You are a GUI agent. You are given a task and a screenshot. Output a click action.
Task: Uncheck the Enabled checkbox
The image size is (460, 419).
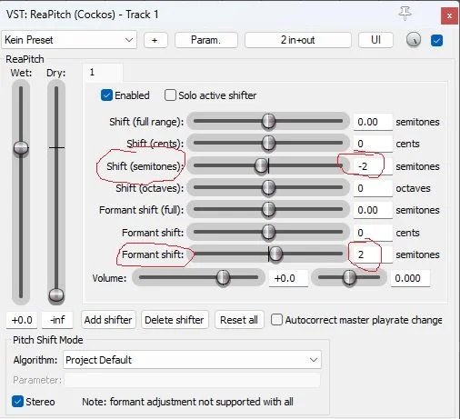[106, 95]
